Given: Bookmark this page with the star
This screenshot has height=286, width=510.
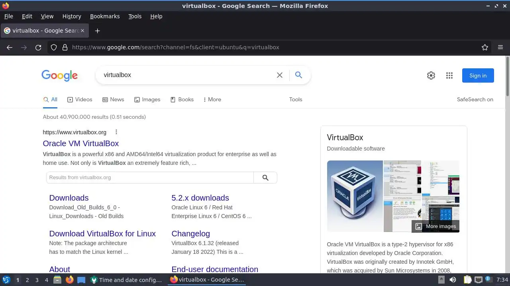Looking at the screenshot, I should pos(485,47).
